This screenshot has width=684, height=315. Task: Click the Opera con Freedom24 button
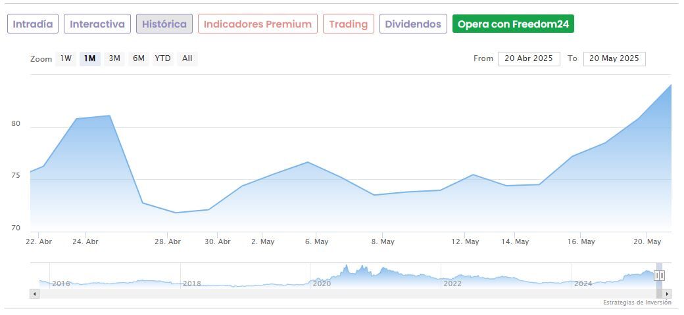pyautogui.click(x=513, y=24)
